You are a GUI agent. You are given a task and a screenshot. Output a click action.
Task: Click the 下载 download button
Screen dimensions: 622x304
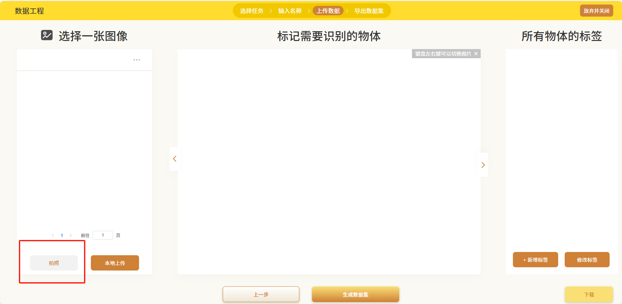tap(589, 294)
